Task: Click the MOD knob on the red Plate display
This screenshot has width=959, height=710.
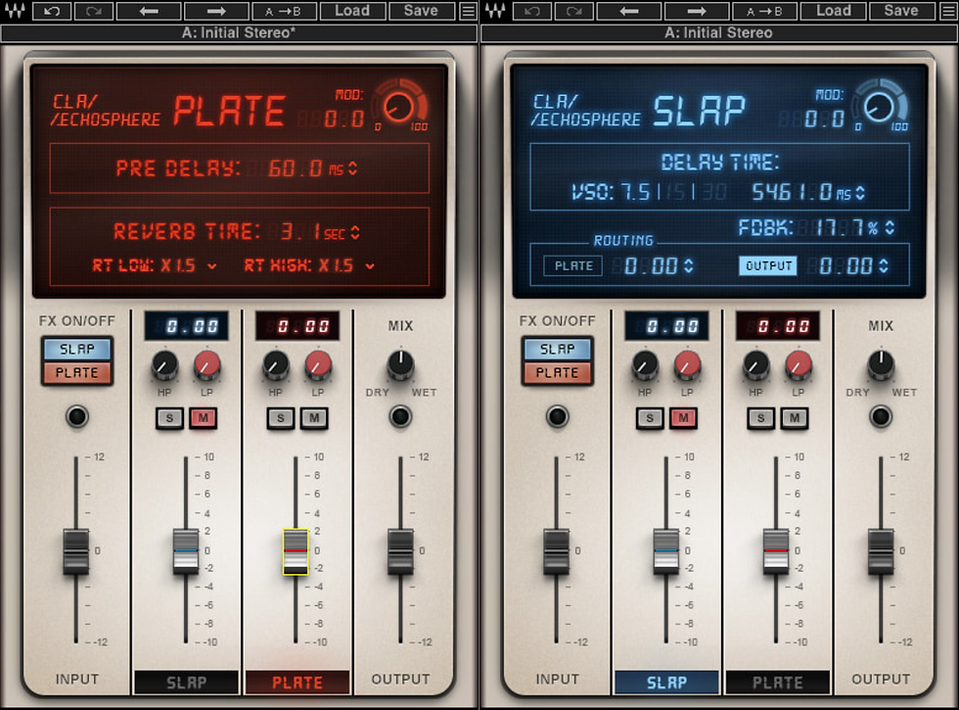Action: (398, 107)
